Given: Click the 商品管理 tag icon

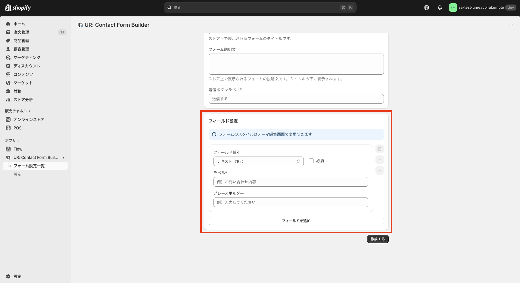Looking at the screenshot, I should click(x=8, y=41).
